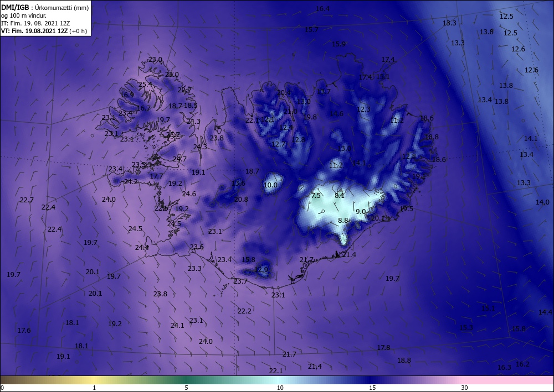Click the 7.5 value on the glacier
Viewport: 554px width, 392px height.
(x=316, y=195)
